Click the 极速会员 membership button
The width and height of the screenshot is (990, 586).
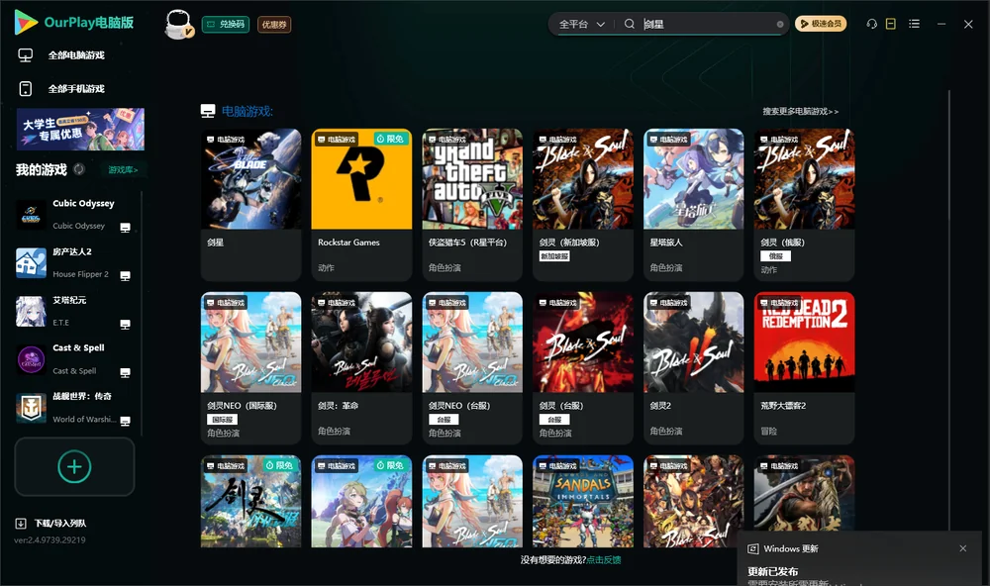(821, 24)
